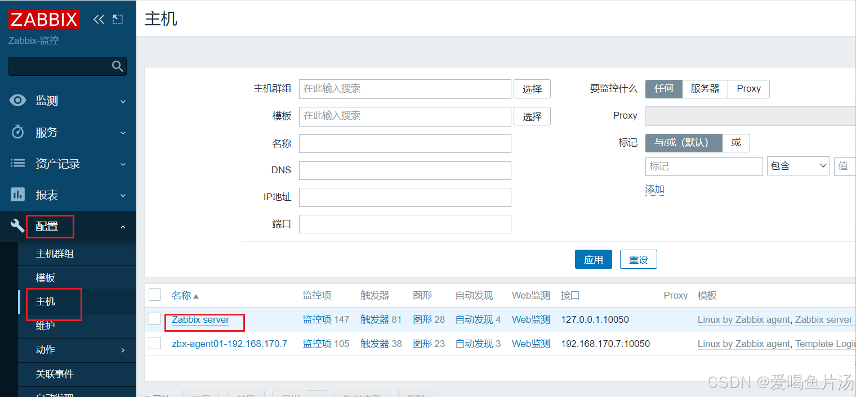Click the stopwatch icon beside 服务
The width and height of the screenshot is (856, 397).
click(x=18, y=132)
